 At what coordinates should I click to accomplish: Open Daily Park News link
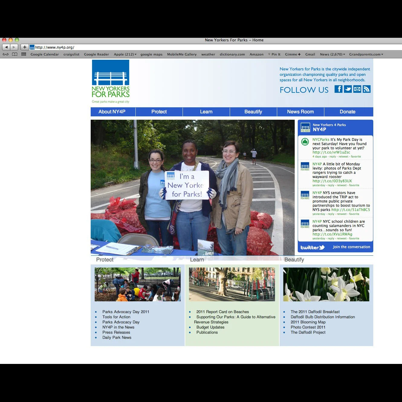coord(117,337)
